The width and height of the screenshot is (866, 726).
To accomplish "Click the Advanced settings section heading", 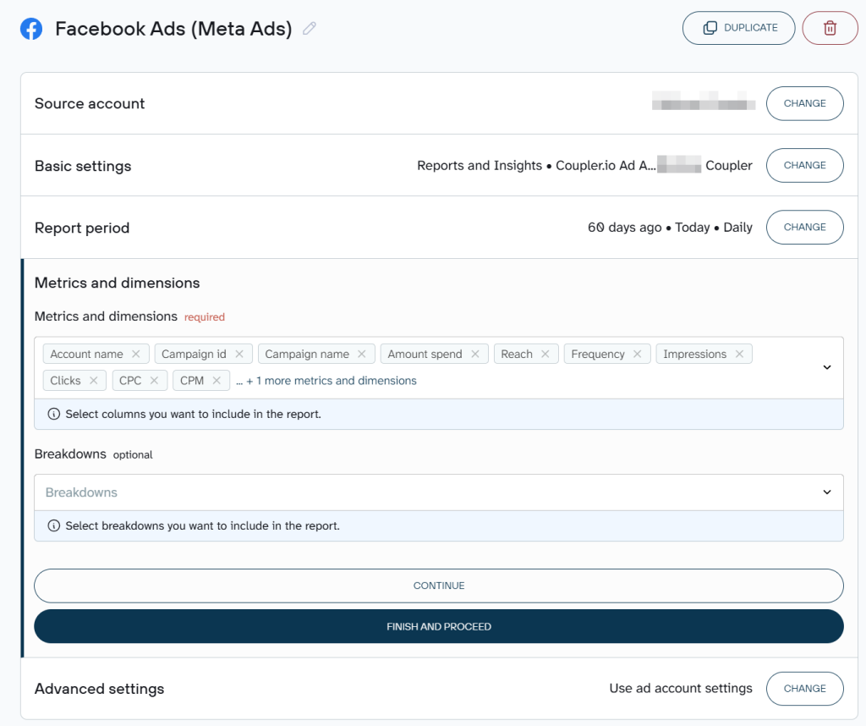I will 100,689.
